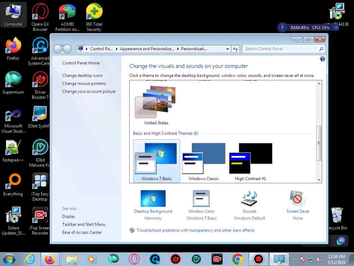Open Change desktop icons link
The height and width of the screenshot is (266, 354).
coord(82,76)
